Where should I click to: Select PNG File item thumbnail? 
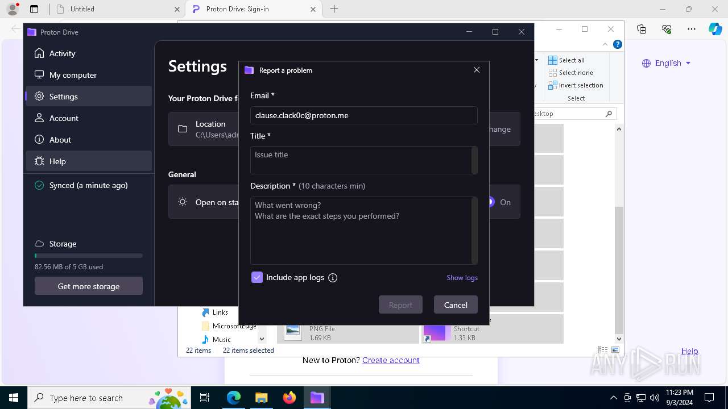click(x=293, y=331)
